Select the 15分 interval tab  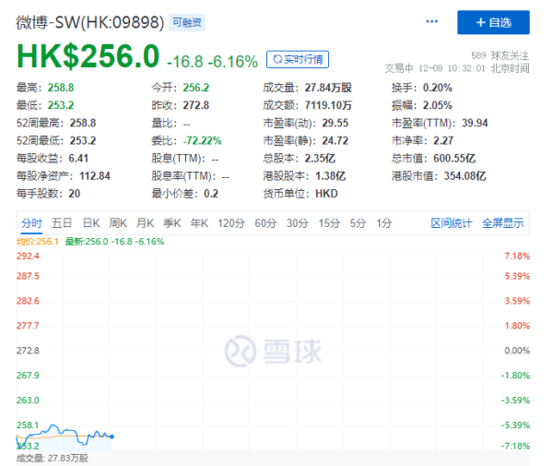pyautogui.click(x=329, y=223)
